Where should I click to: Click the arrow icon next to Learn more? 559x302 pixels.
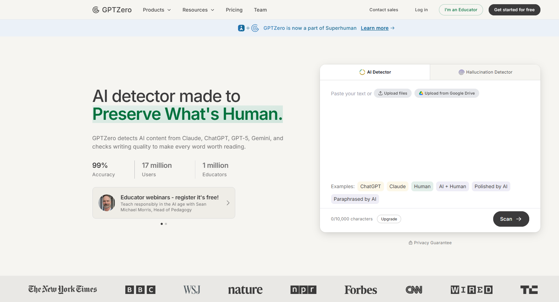392,28
